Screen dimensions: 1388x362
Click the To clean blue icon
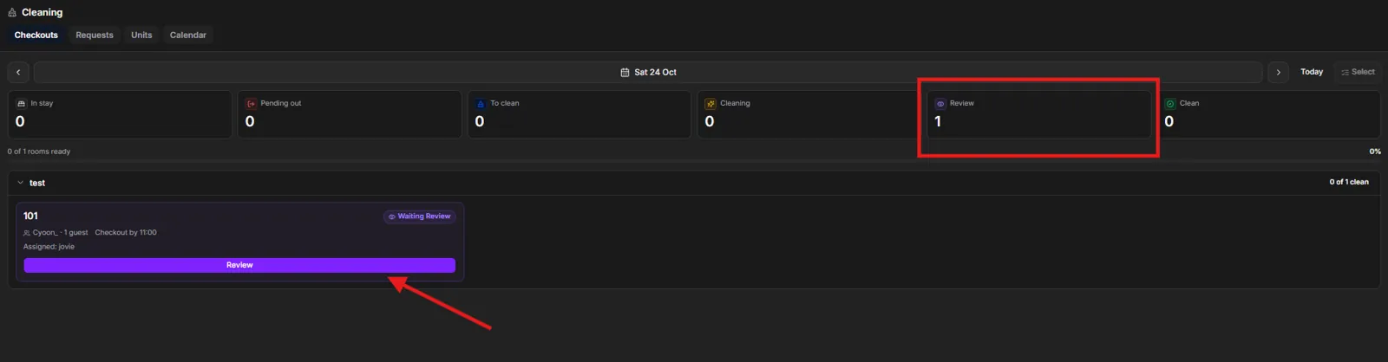point(481,103)
